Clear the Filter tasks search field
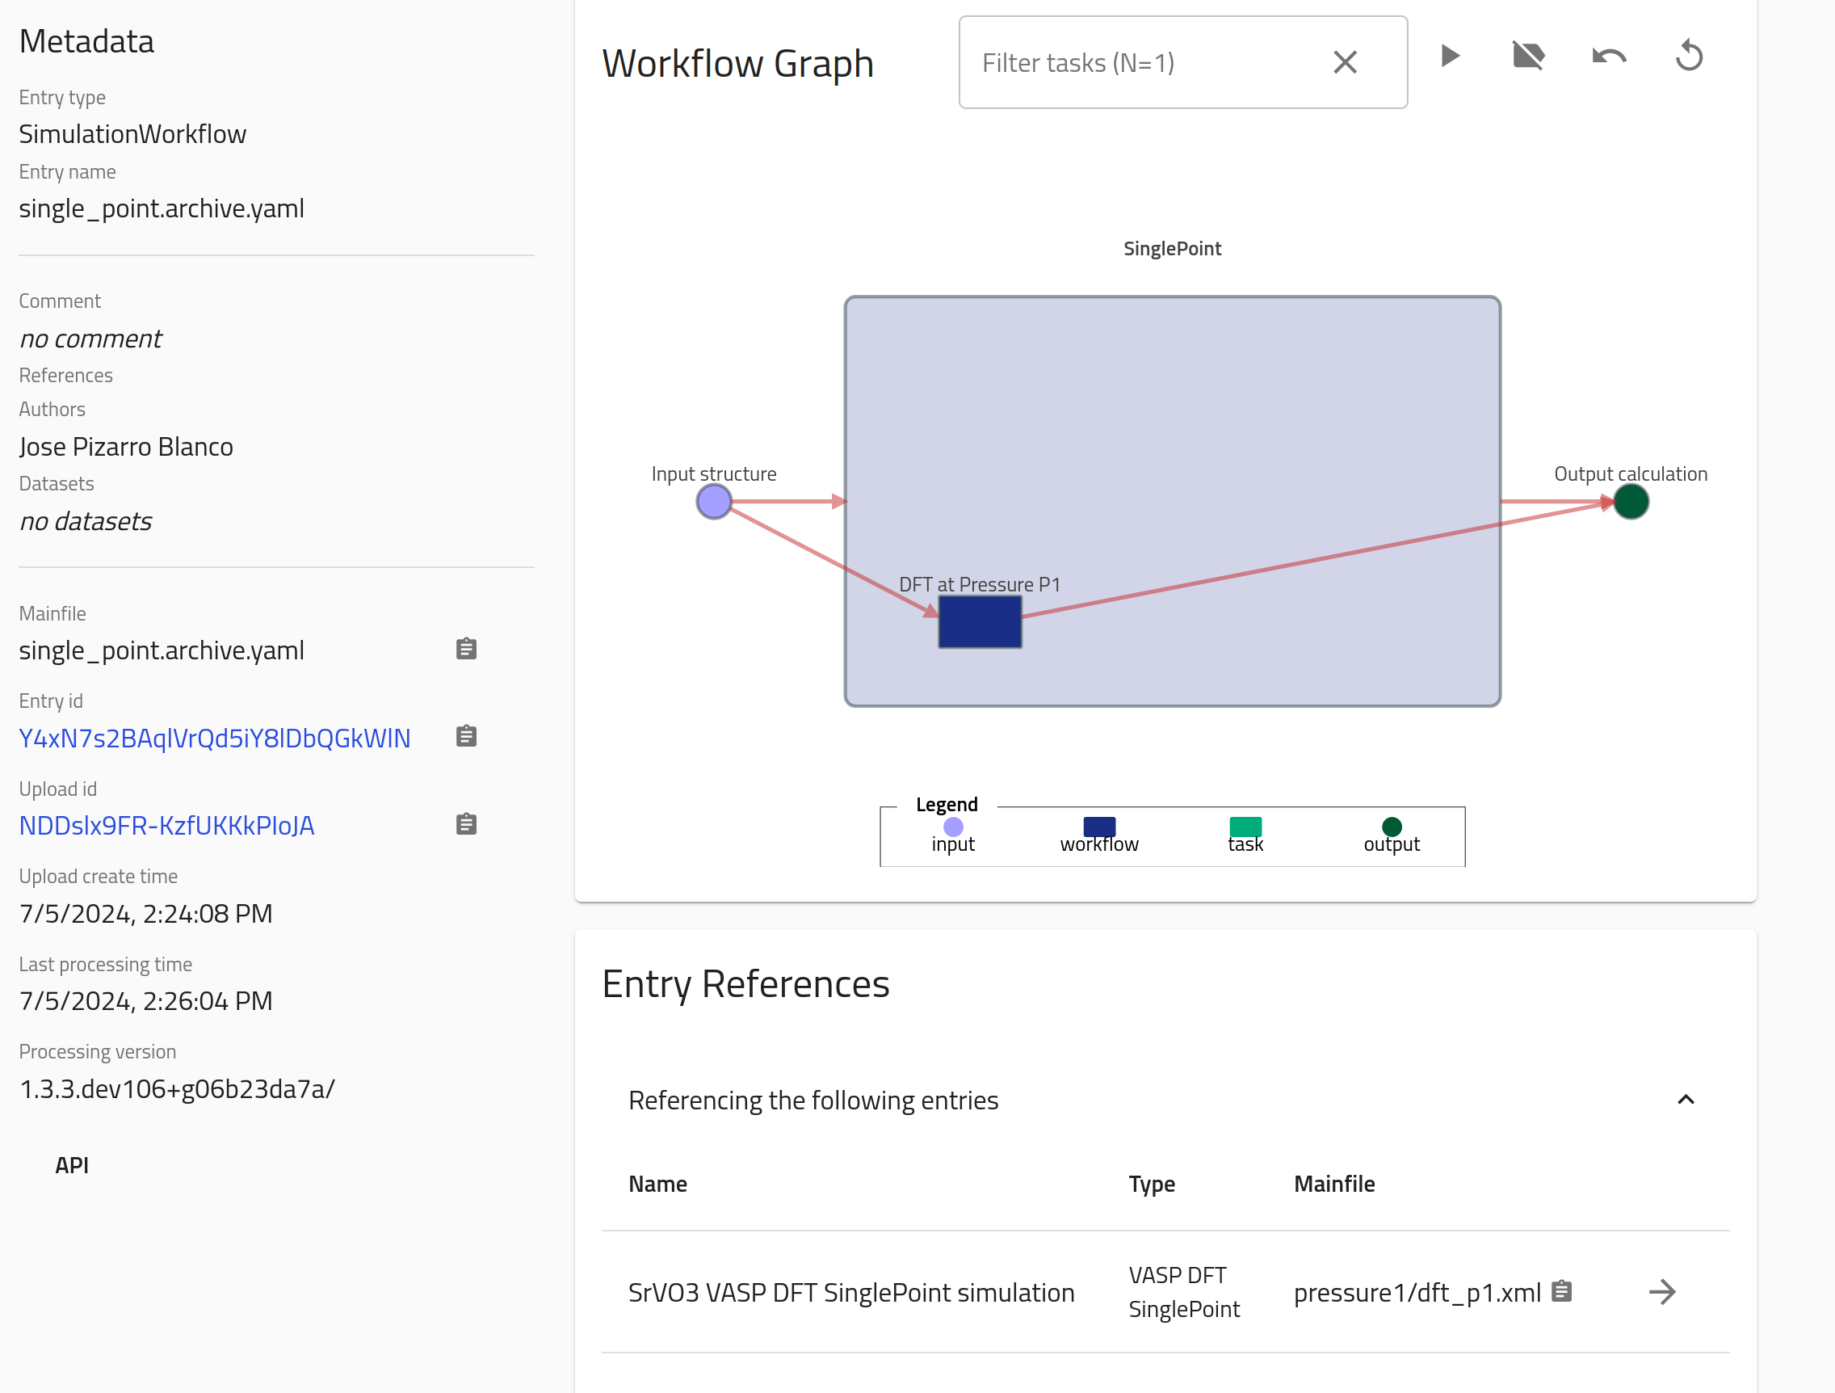1835x1393 pixels. 1346,61
